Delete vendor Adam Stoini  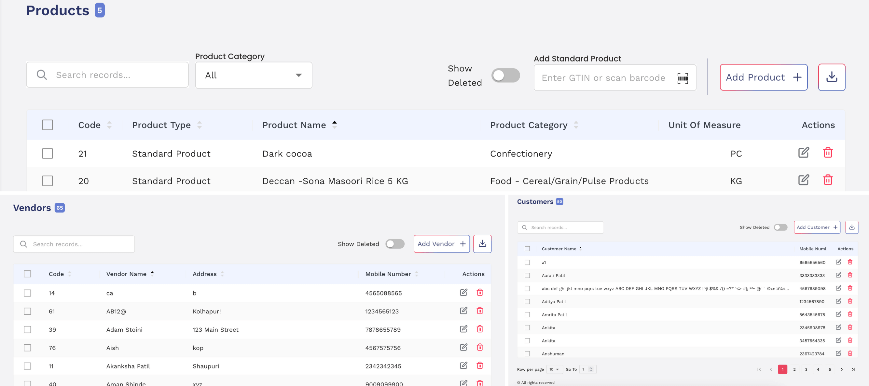480,329
